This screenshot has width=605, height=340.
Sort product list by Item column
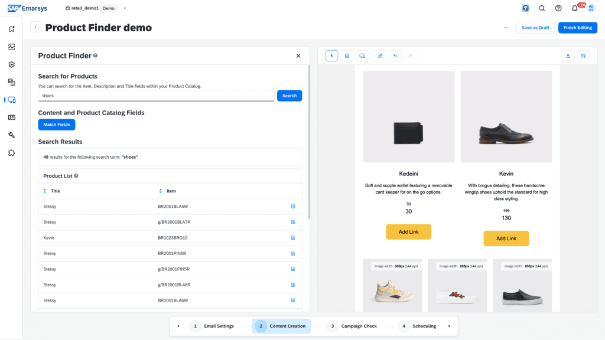[161, 191]
